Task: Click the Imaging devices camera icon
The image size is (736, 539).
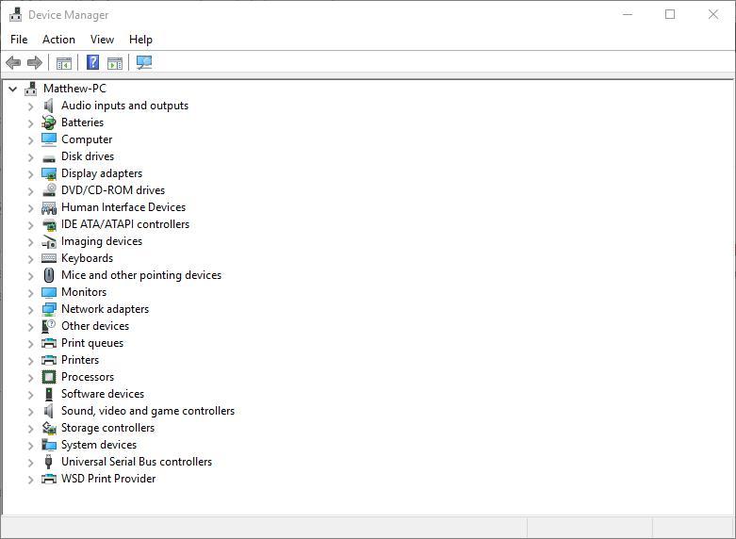Action: pyautogui.click(x=49, y=241)
